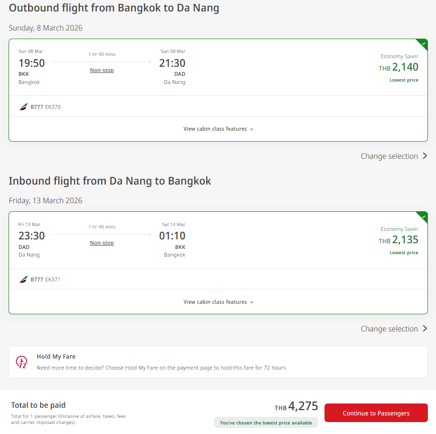The height and width of the screenshot is (434, 436).
Task: Click arrow beside outbound Change selection
Action: [425, 156]
